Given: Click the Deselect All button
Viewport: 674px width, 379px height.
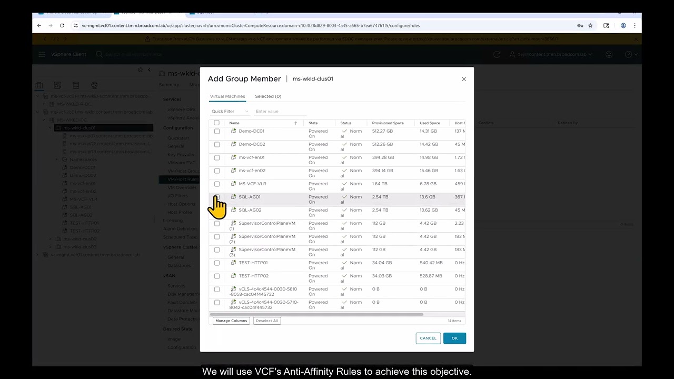Looking at the screenshot, I should click(x=267, y=321).
